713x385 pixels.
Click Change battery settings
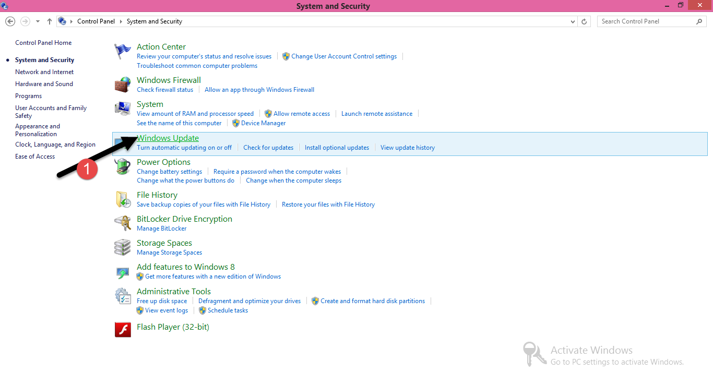coord(169,172)
